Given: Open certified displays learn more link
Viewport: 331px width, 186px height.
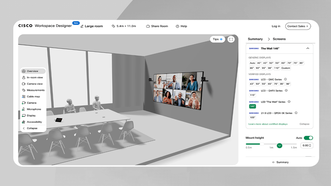Looking at the screenshot, I should tap(268, 124).
